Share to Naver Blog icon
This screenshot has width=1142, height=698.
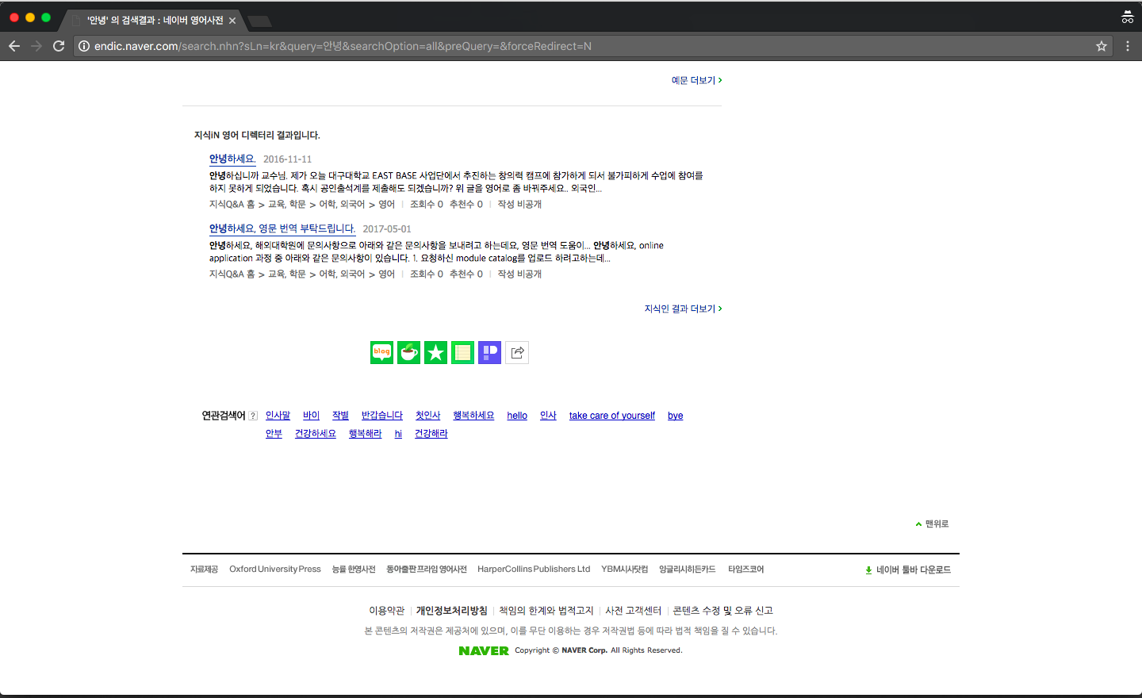[381, 352]
